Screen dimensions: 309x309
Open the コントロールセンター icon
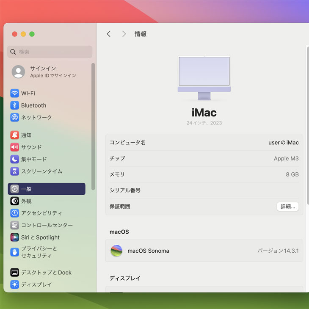14,225
